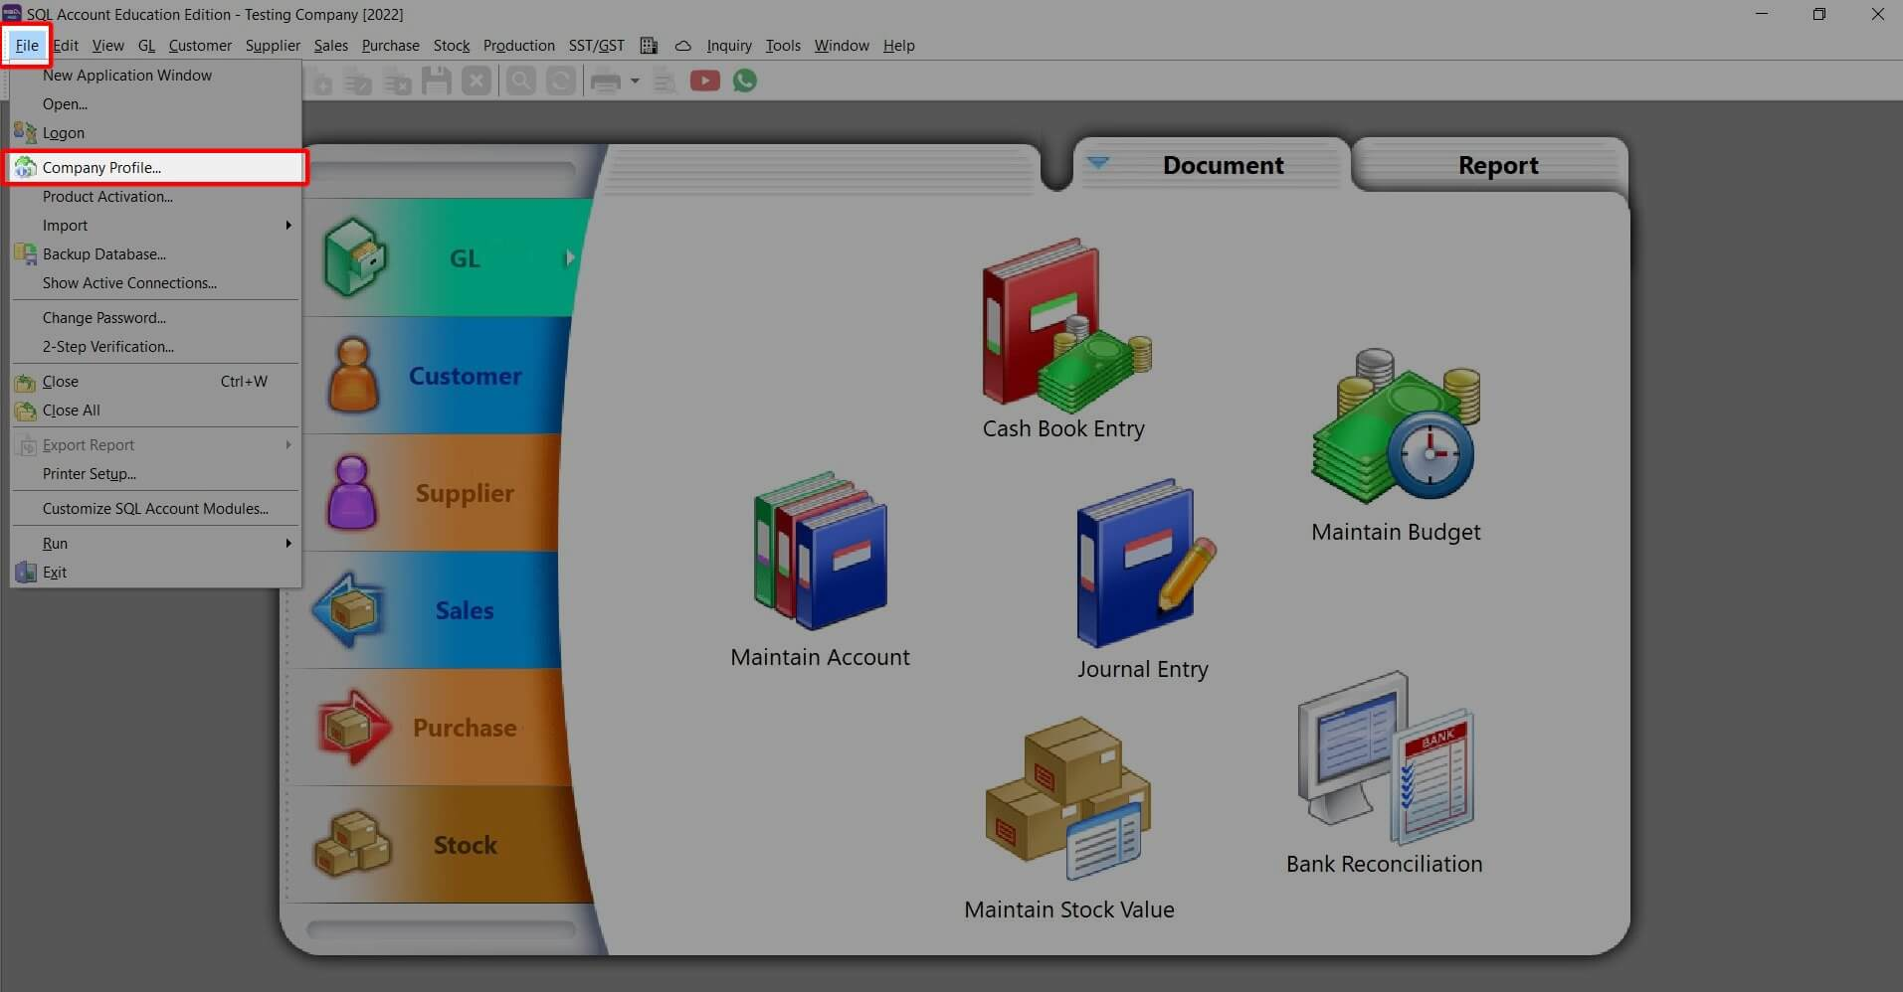This screenshot has height=992, width=1903.
Task: Select the Stock module boxes icon
Action: [x=352, y=844]
